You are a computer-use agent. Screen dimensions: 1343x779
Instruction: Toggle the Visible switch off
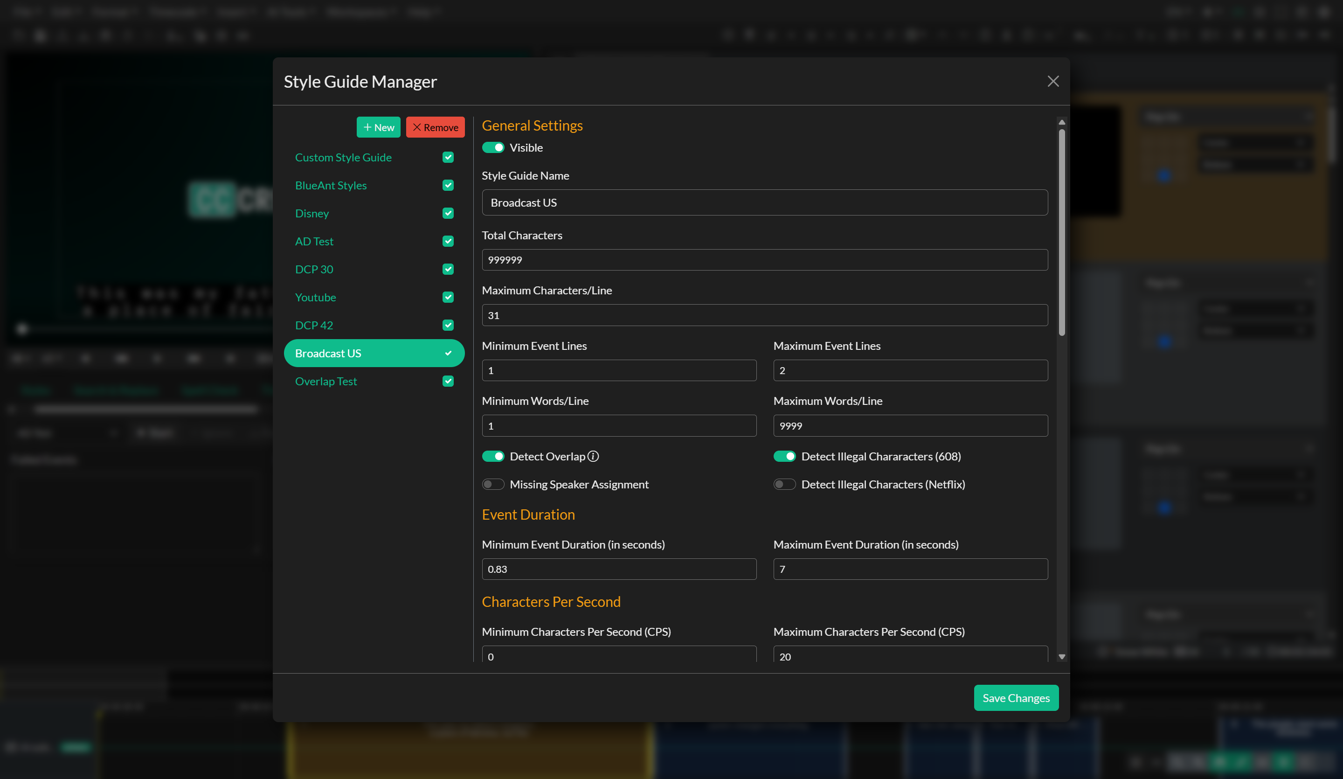pyautogui.click(x=493, y=148)
